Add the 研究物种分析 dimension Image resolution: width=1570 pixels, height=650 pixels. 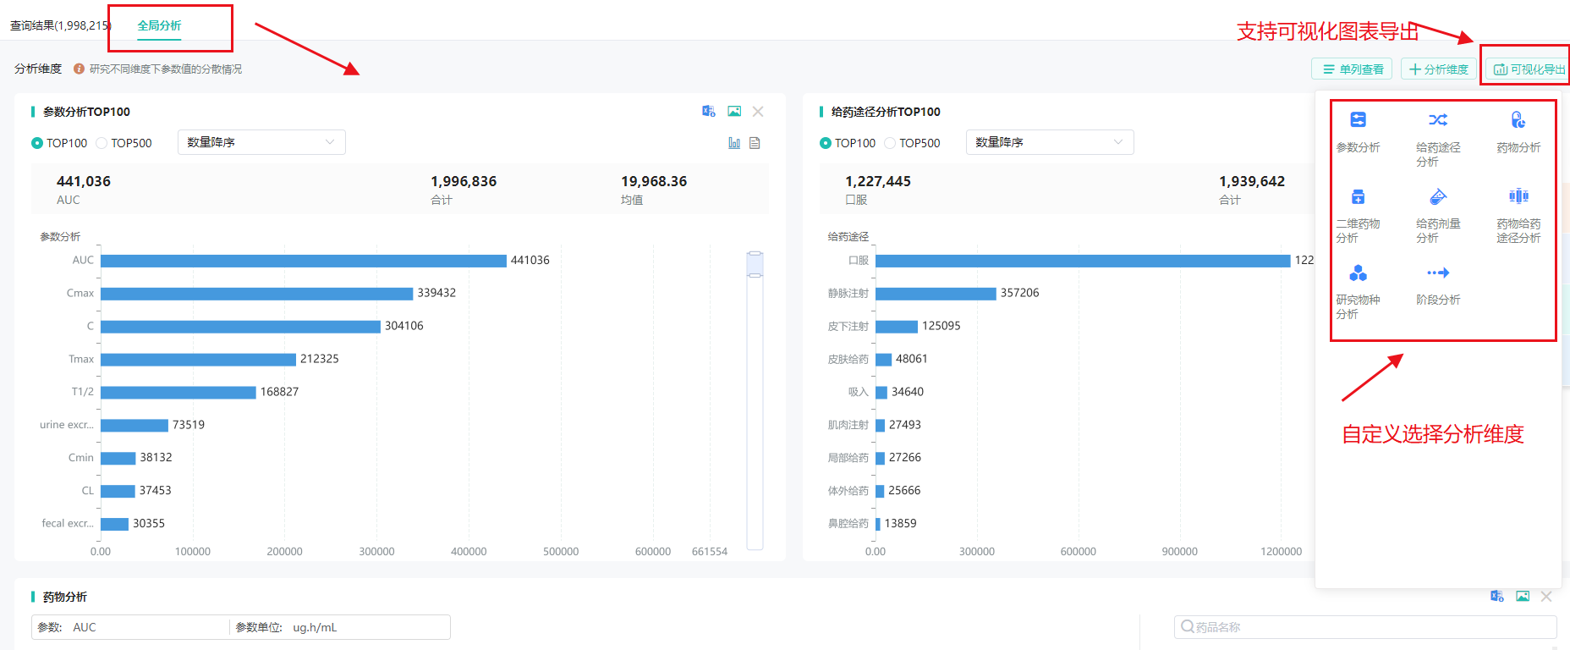tap(1358, 273)
